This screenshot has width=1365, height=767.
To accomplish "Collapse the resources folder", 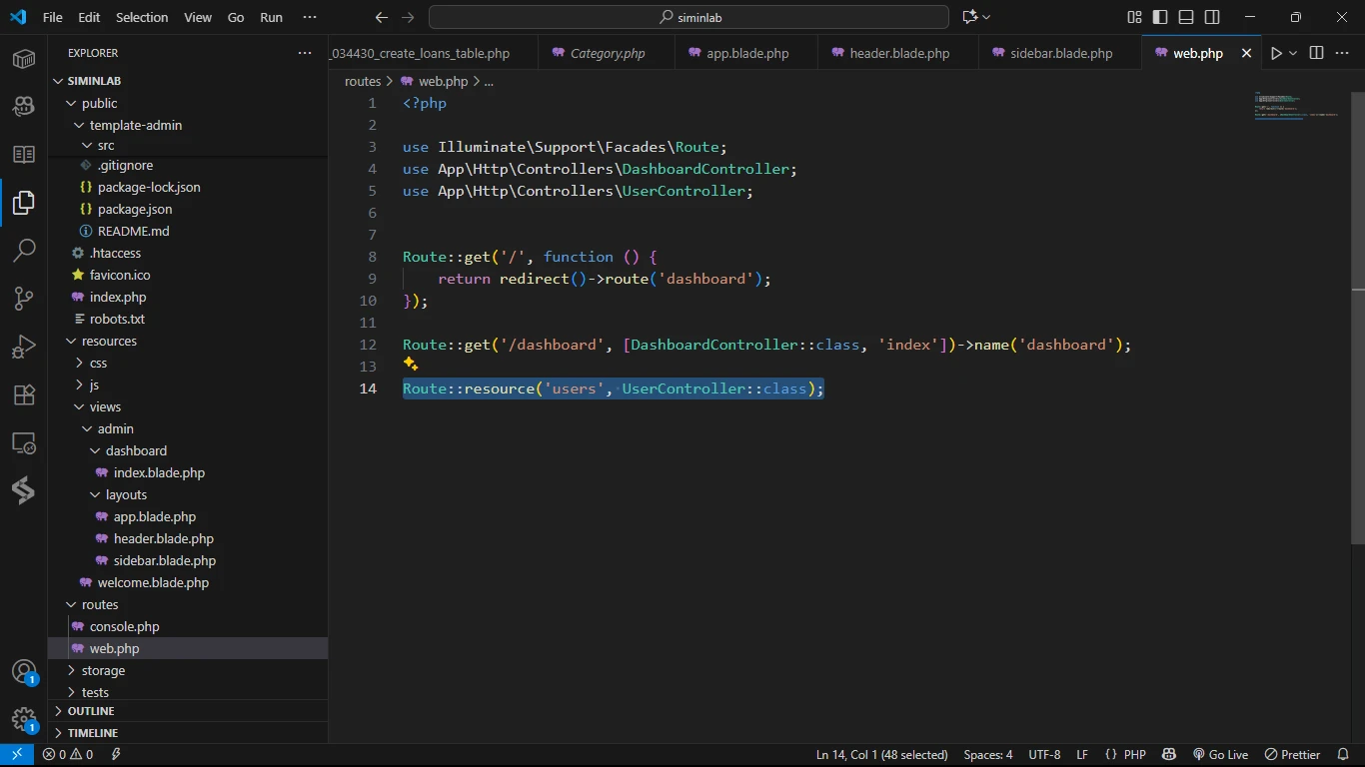I will pos(109,341).
